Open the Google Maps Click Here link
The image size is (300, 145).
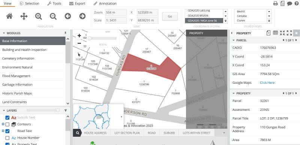[x=267, y=83]
